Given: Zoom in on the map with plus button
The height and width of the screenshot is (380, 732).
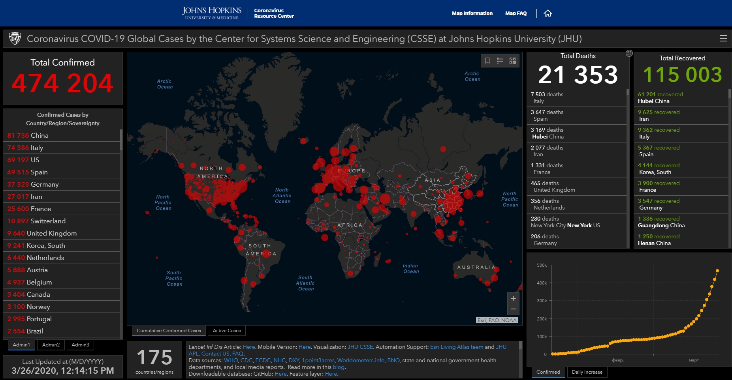Looking at the screenshot, I should coord(513,298).
